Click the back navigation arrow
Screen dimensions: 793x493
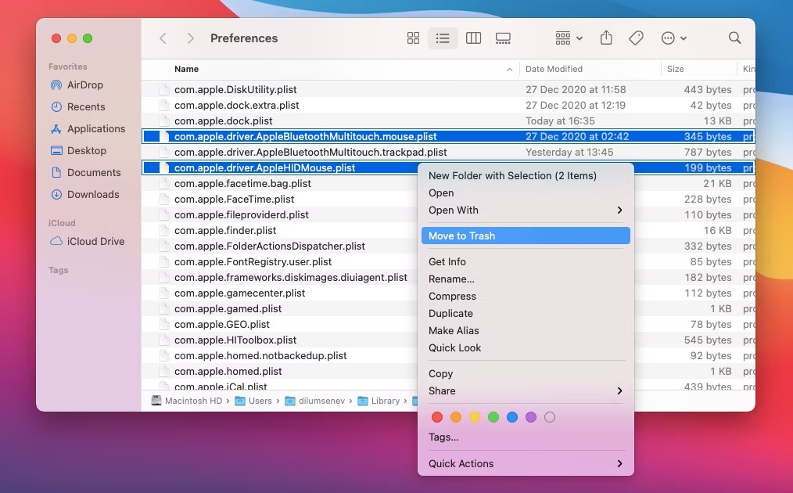[163, 38]
